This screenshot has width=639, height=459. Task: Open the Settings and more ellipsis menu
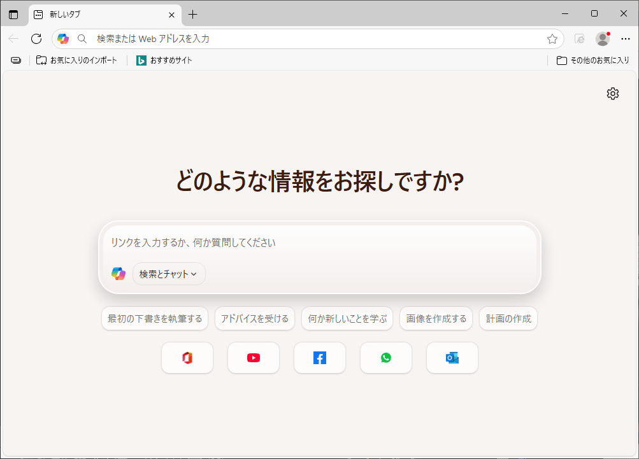626,39
